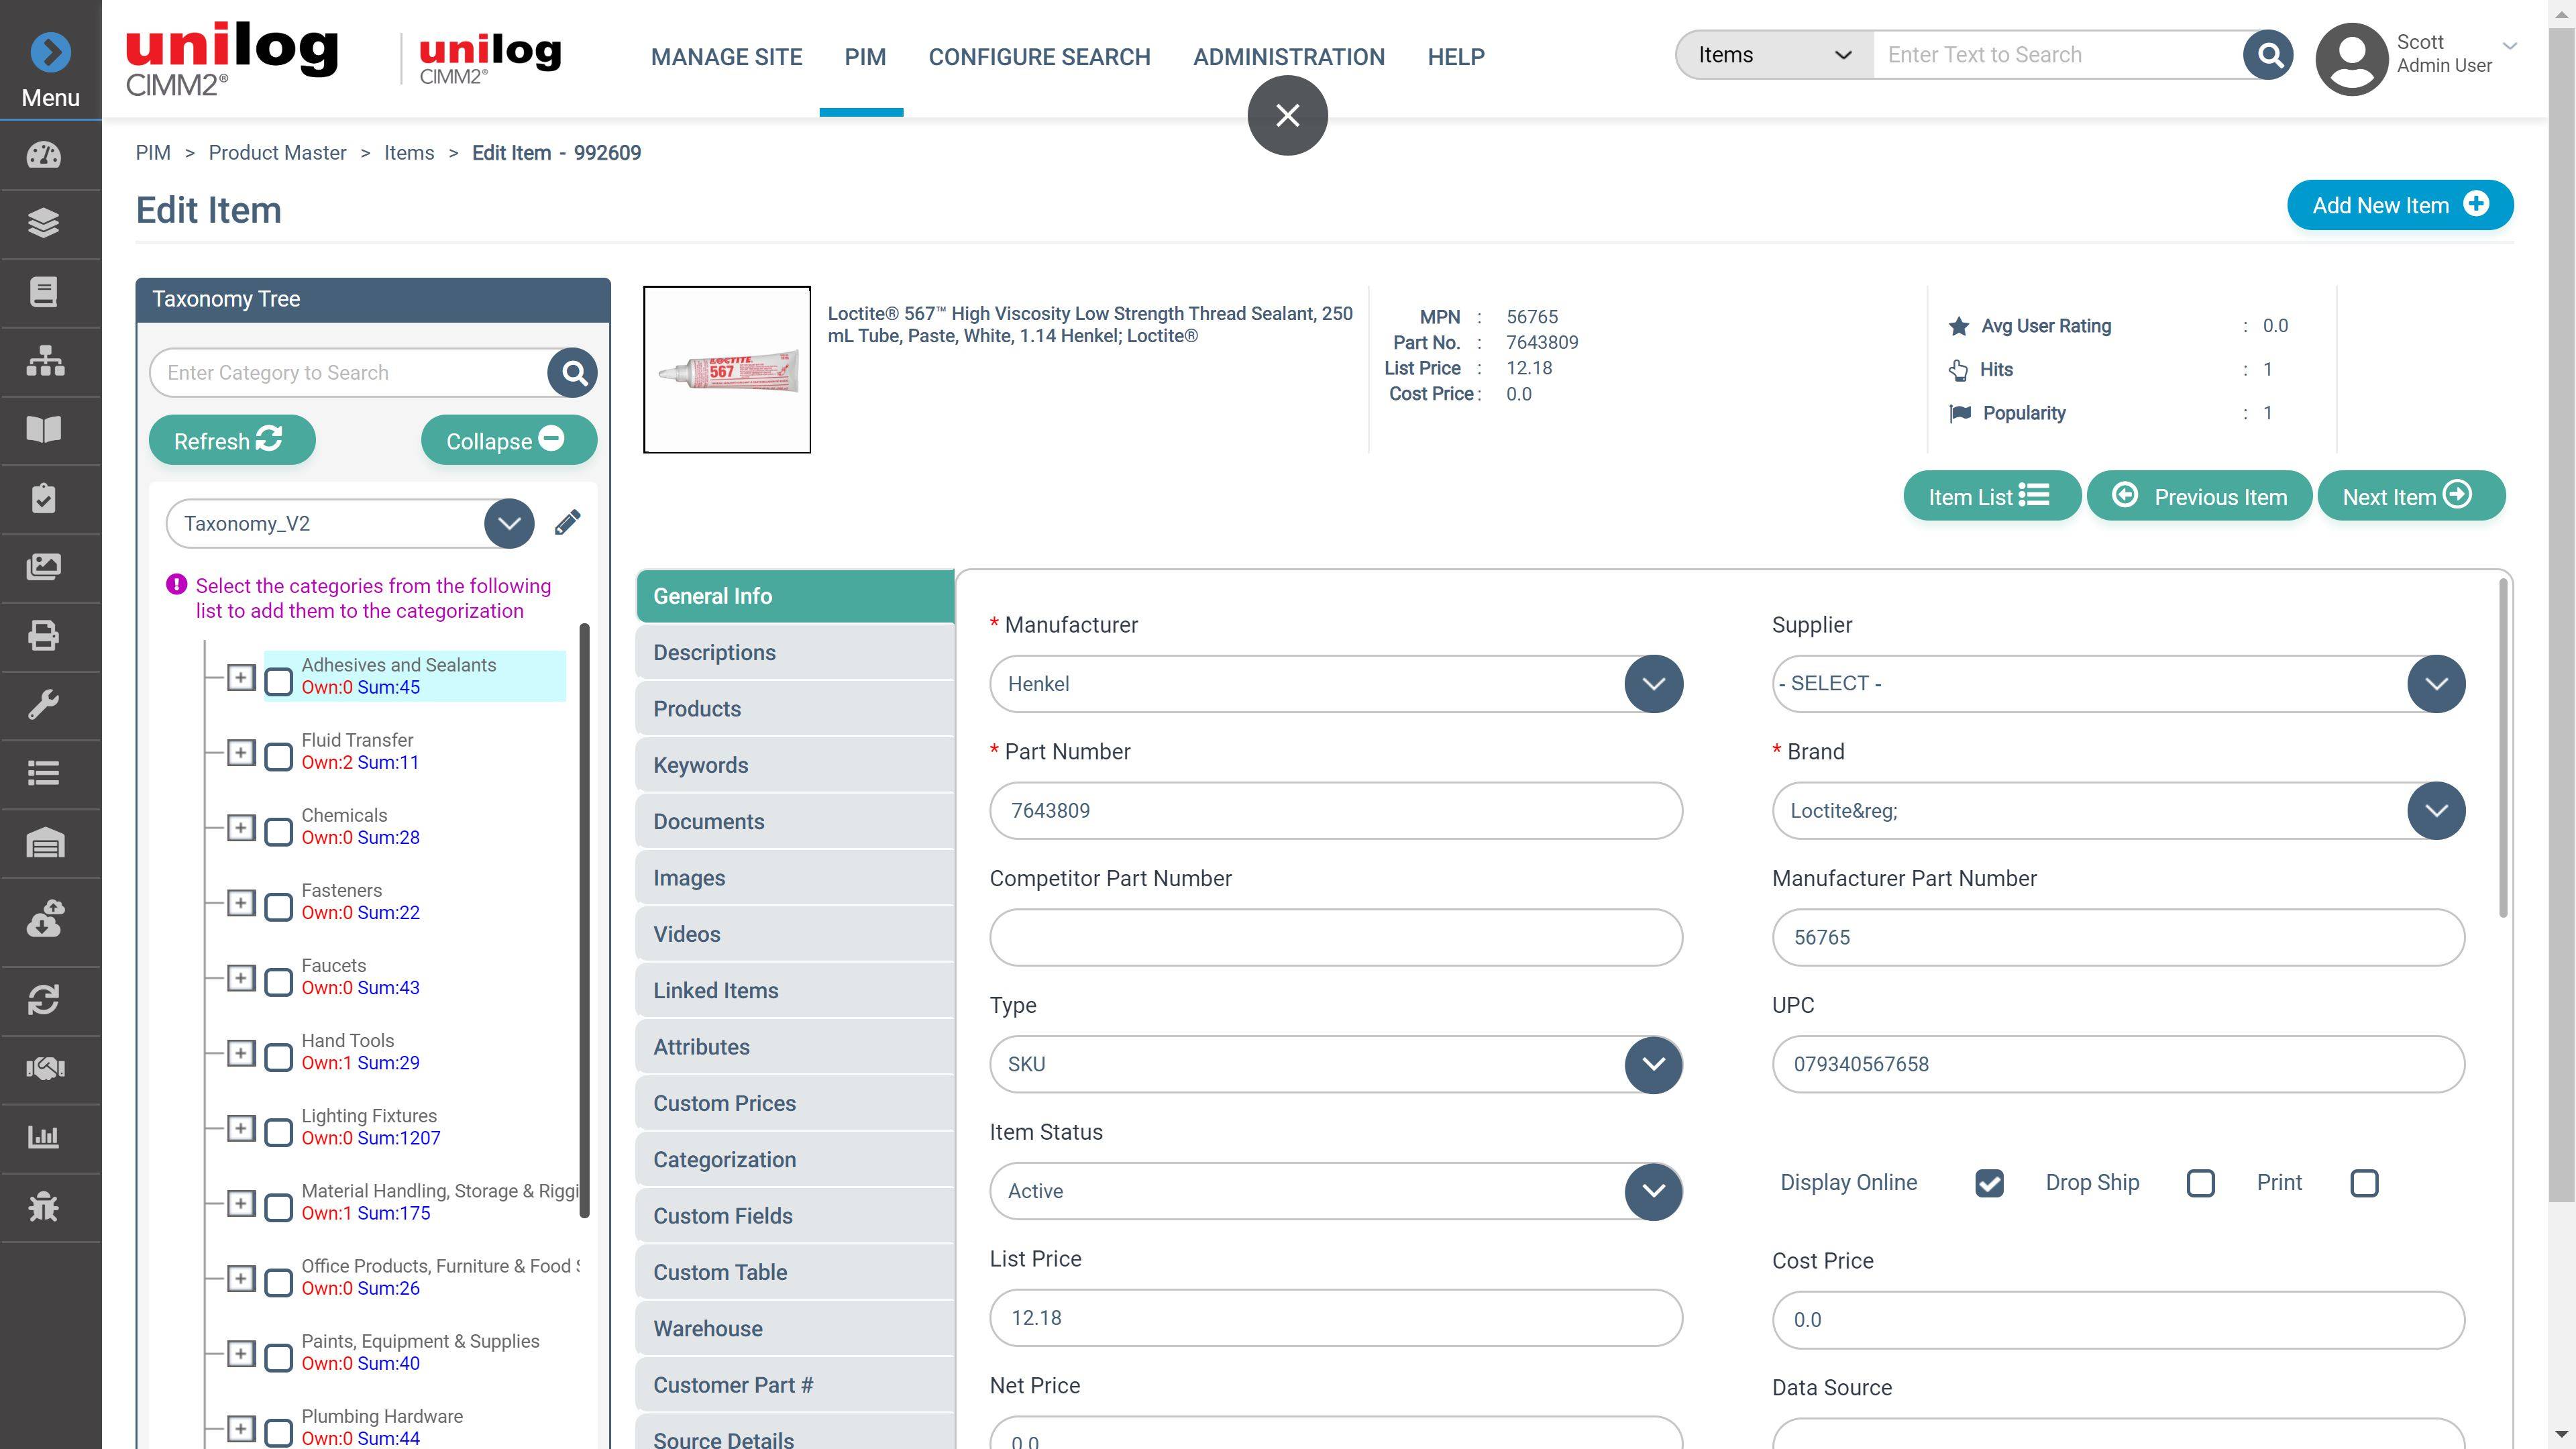Check the Adhesives and Sealants category checkbox
This screenshot has width=2576, height=1449.
278,677
